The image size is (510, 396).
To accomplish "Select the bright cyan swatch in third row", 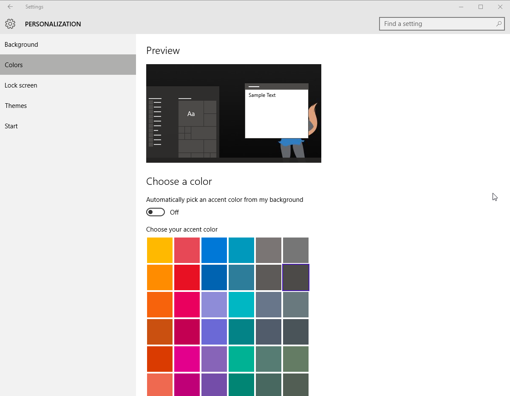I will coord(241,305).
